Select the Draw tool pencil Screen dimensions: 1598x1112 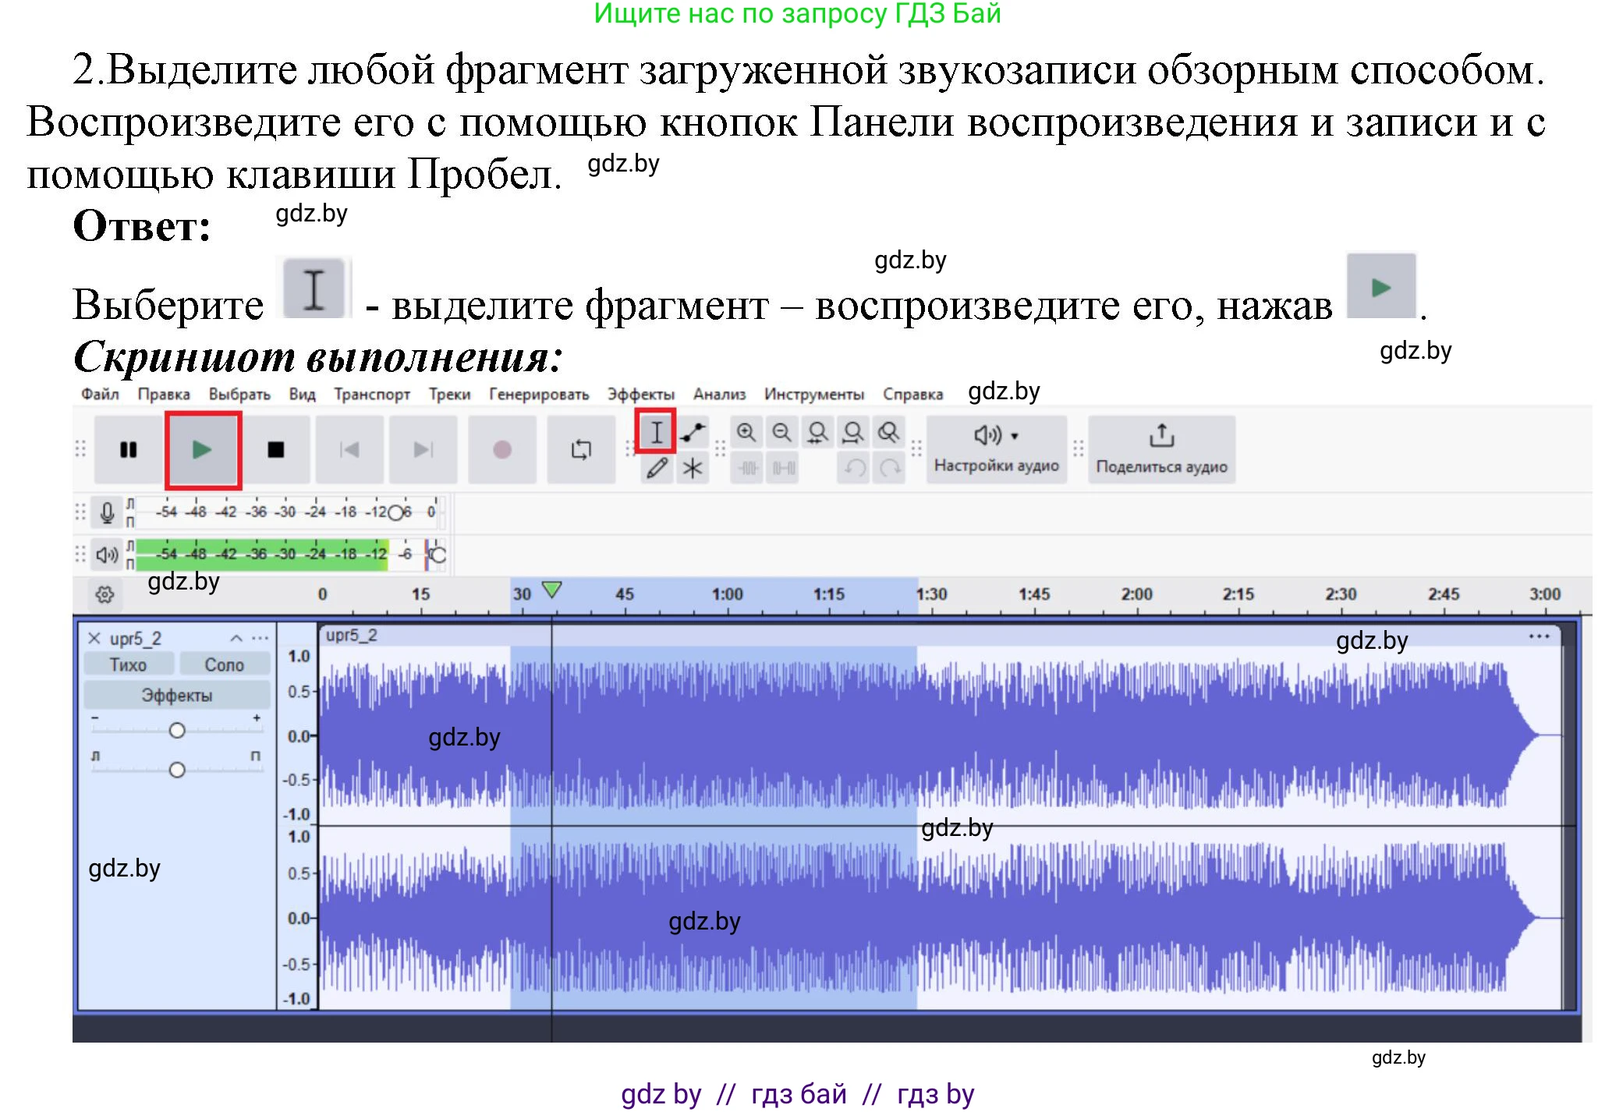coord(657,468)
